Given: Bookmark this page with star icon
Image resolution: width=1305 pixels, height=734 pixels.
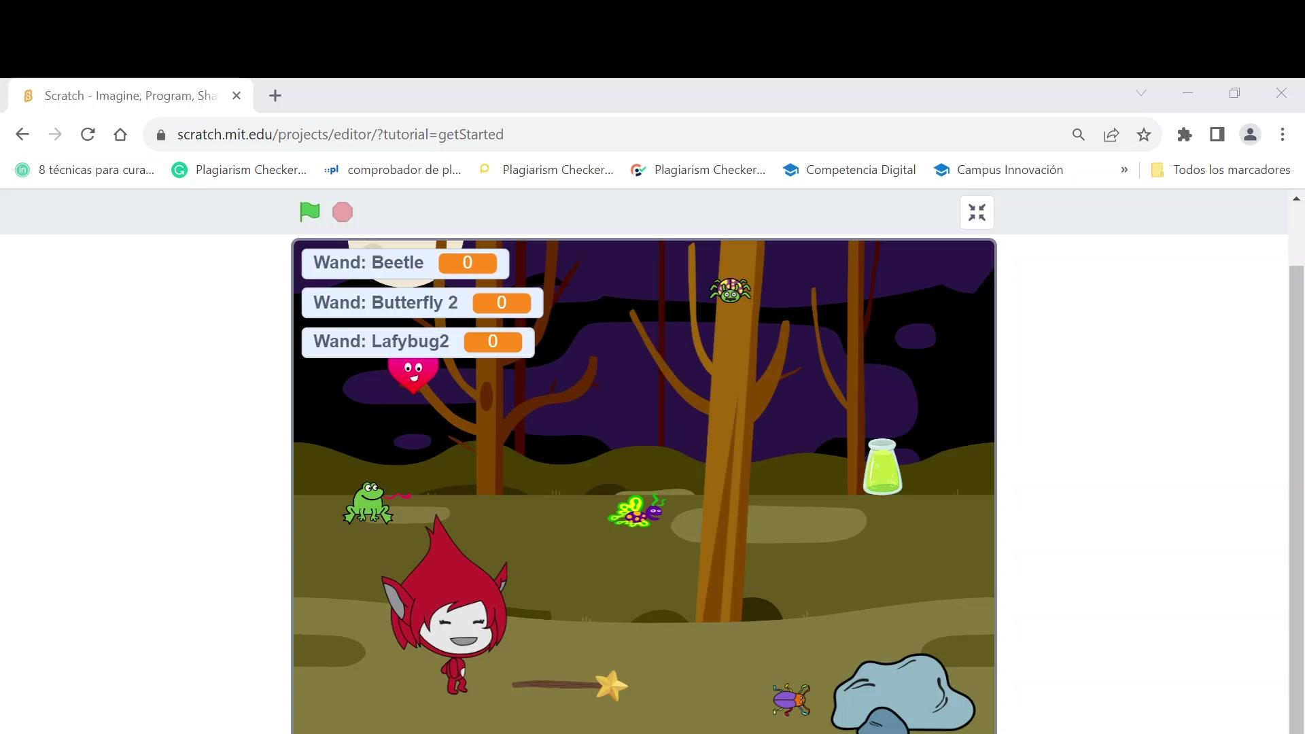Looking at the screenshot, I should (1144, 135).
